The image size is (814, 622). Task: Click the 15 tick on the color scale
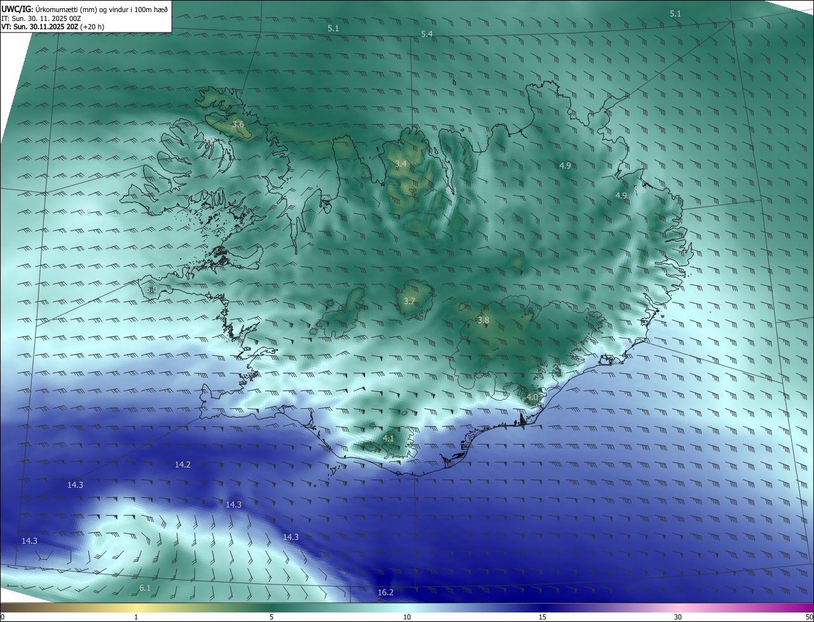[x=542, y=617]
